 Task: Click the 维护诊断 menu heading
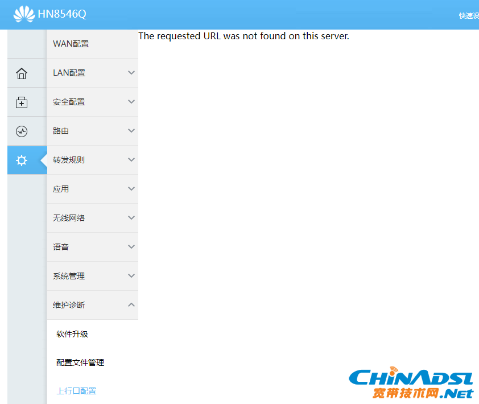pyautogui.click(x=93, y=306)
